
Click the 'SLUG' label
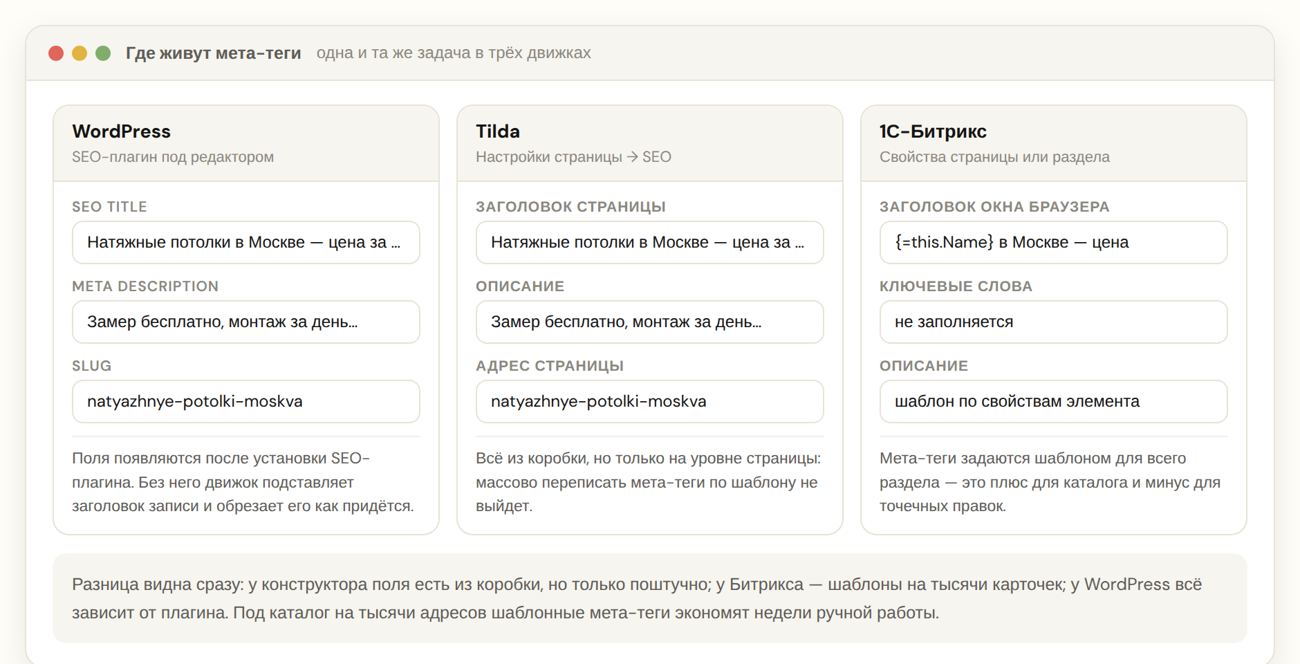[x=92, y=366]
